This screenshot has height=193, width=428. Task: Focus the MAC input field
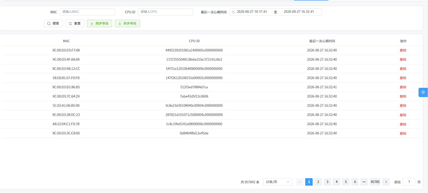pyautogui.click(x=87, y=12)
